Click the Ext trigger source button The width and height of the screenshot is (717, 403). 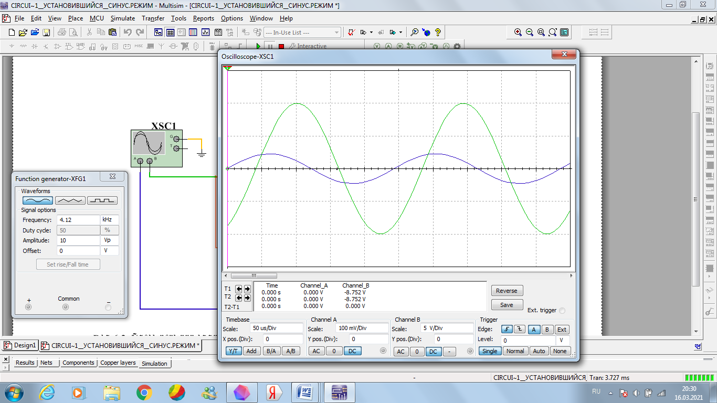point(562,330)
